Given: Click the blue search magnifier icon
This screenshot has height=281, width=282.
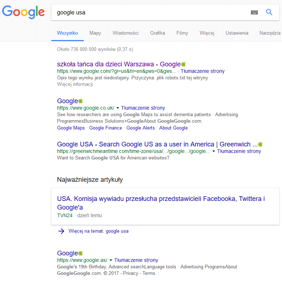Looking at the screenshot, I should tap(269, 12).
